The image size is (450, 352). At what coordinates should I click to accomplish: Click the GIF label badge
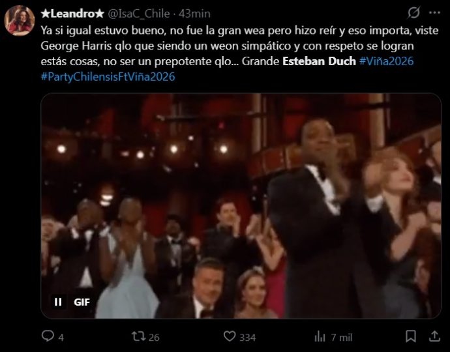coord(82,302)
